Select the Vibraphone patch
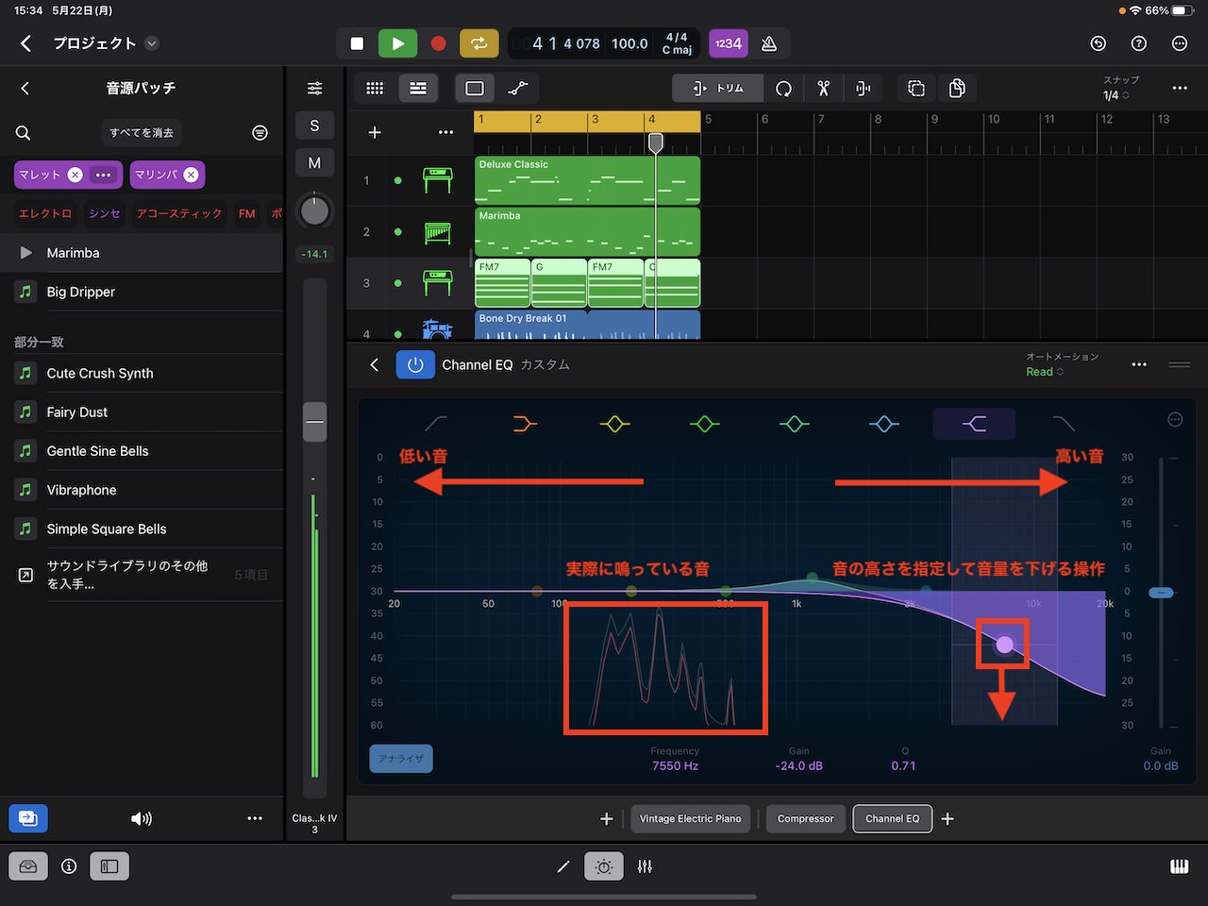Screen dimensions: 1208x906 (x=142, y=490)
